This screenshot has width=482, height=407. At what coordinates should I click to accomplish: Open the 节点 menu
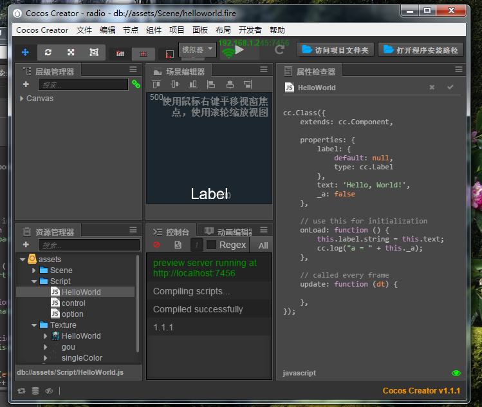tap(131, 30)
